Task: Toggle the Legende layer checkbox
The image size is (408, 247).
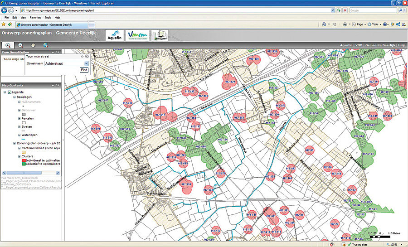Action: click(10, 92)
